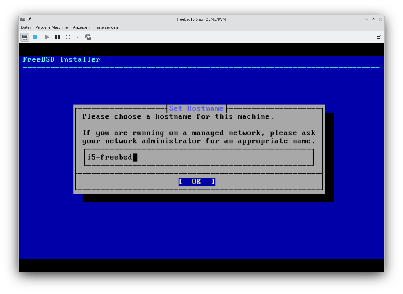Minimize the freebsd15.0 window
Screen dimensions: 403x294
[x=367, y=19]
